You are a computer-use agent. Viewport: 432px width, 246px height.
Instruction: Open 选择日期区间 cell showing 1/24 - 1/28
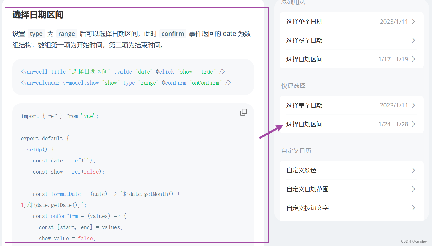click(351, 124)
